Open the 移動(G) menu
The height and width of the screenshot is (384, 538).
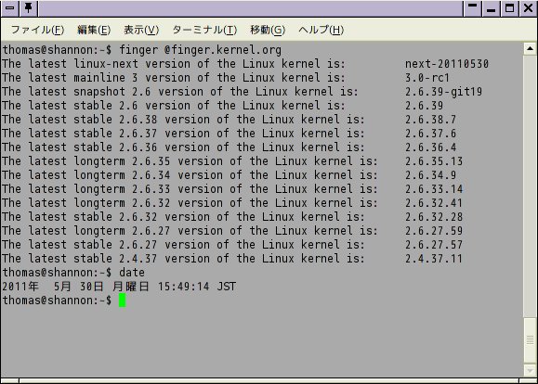[268, 30]
